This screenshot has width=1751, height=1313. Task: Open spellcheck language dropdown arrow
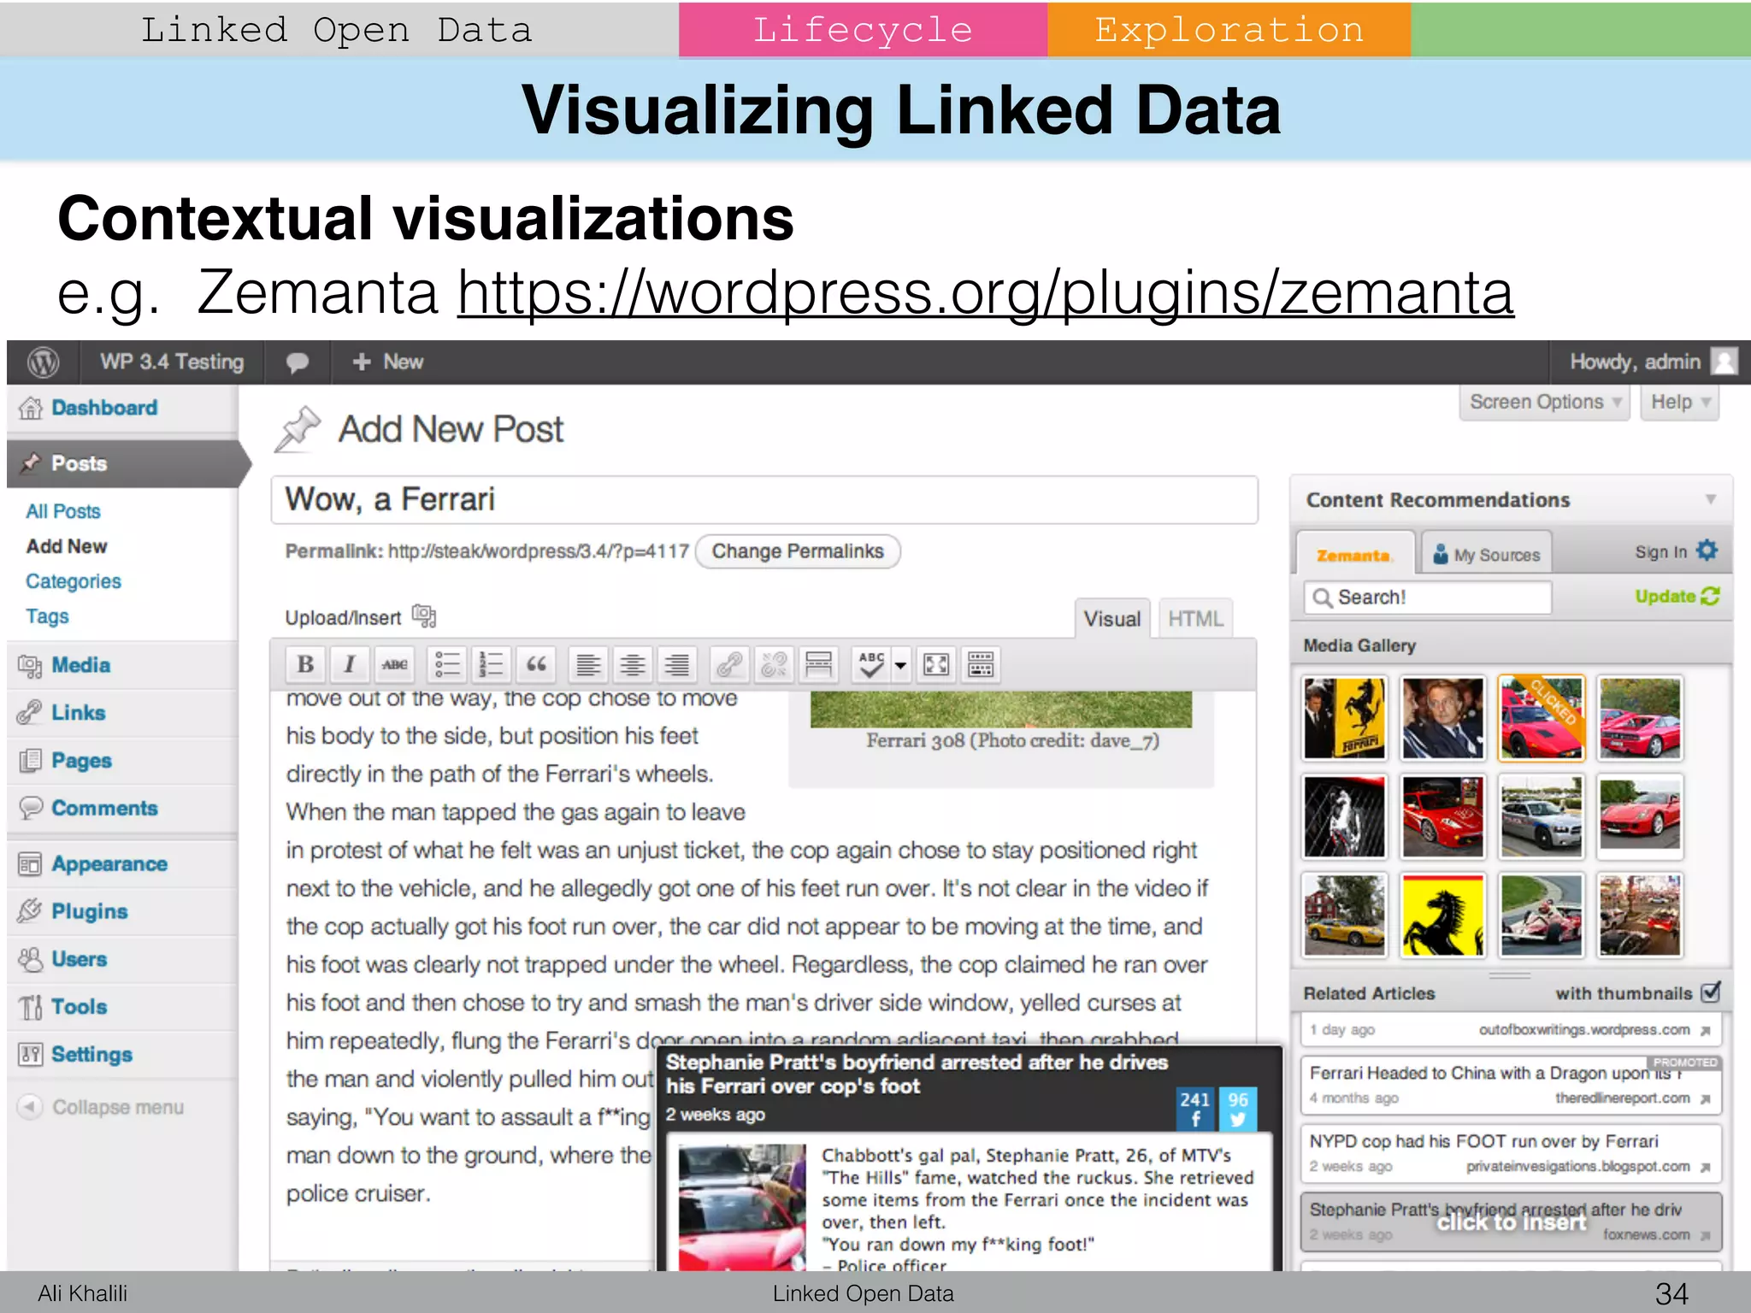pyautogui.click(x=900, y=664)
